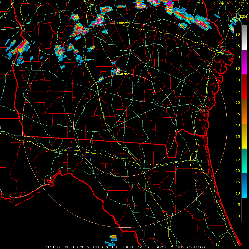Select the 40 value on the VIL scale
Viewport: 249px width, 249px height.
tap(238, 125)
